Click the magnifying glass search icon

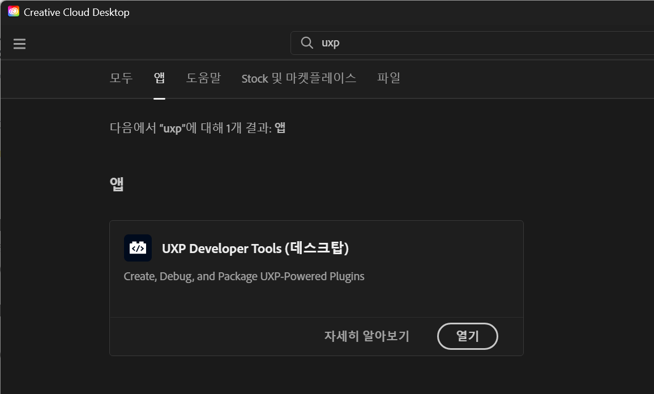[307, 42]
